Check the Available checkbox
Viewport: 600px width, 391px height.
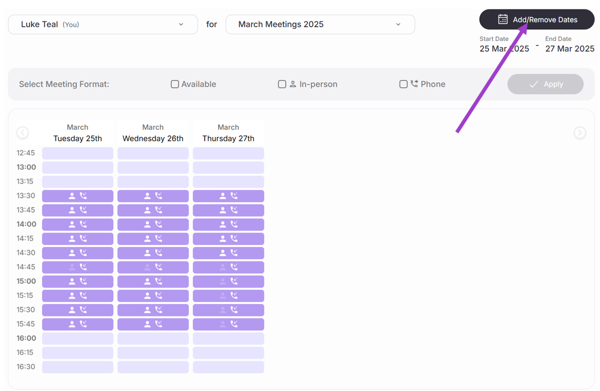pyautogui.click(x=175, y=84)
